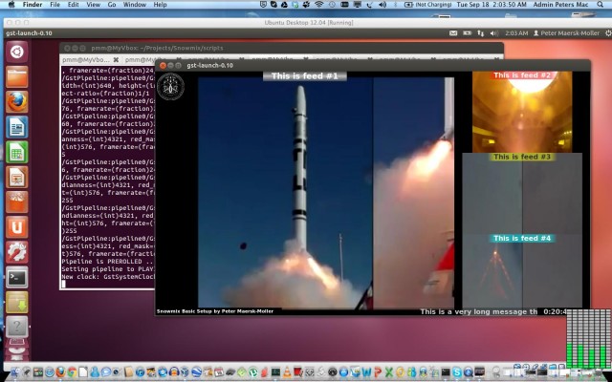Open Ubuntu network indicator menu
Viewport: 612px width, 382px height.
coord(482,32)
